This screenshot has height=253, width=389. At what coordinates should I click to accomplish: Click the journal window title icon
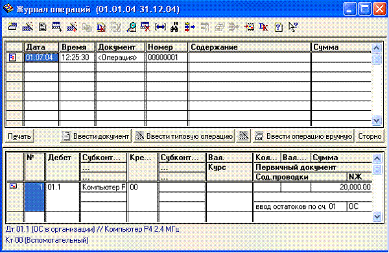8,8
